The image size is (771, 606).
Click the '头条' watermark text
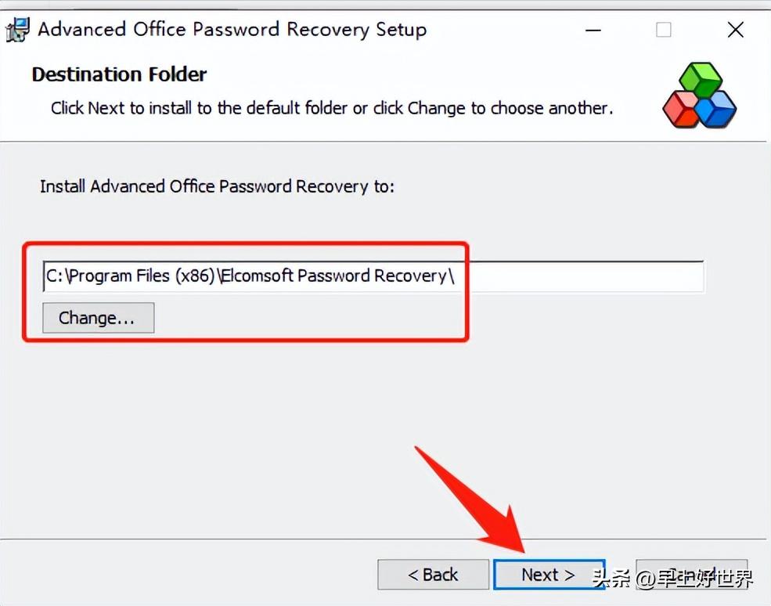(x=611, y=579)
